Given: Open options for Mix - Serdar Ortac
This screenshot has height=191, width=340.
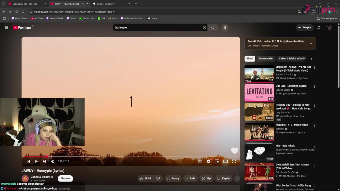Looking at the screenshot, I should [314, 186].
